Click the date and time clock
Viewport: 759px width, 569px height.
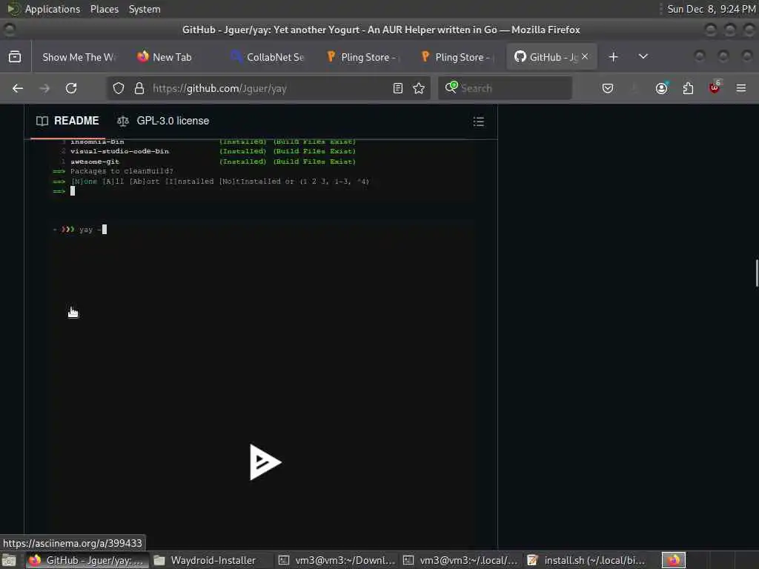(x=711, y=9)
